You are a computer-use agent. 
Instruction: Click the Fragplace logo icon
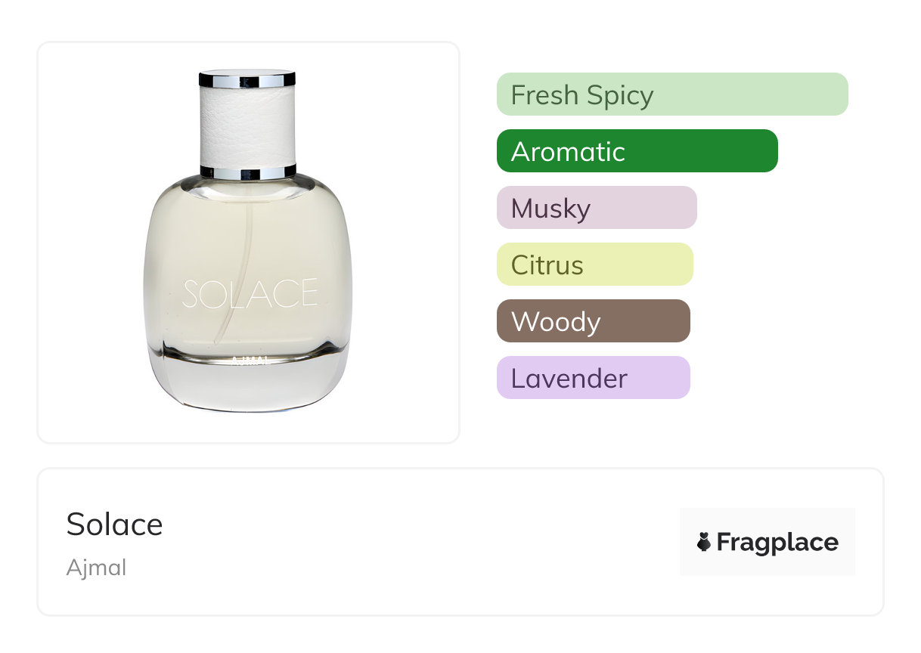click(x=704, y=543)
